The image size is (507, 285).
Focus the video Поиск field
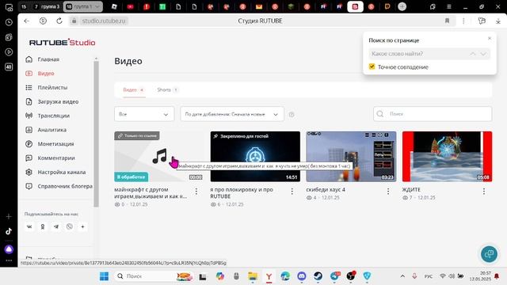(x=433, y=114)
